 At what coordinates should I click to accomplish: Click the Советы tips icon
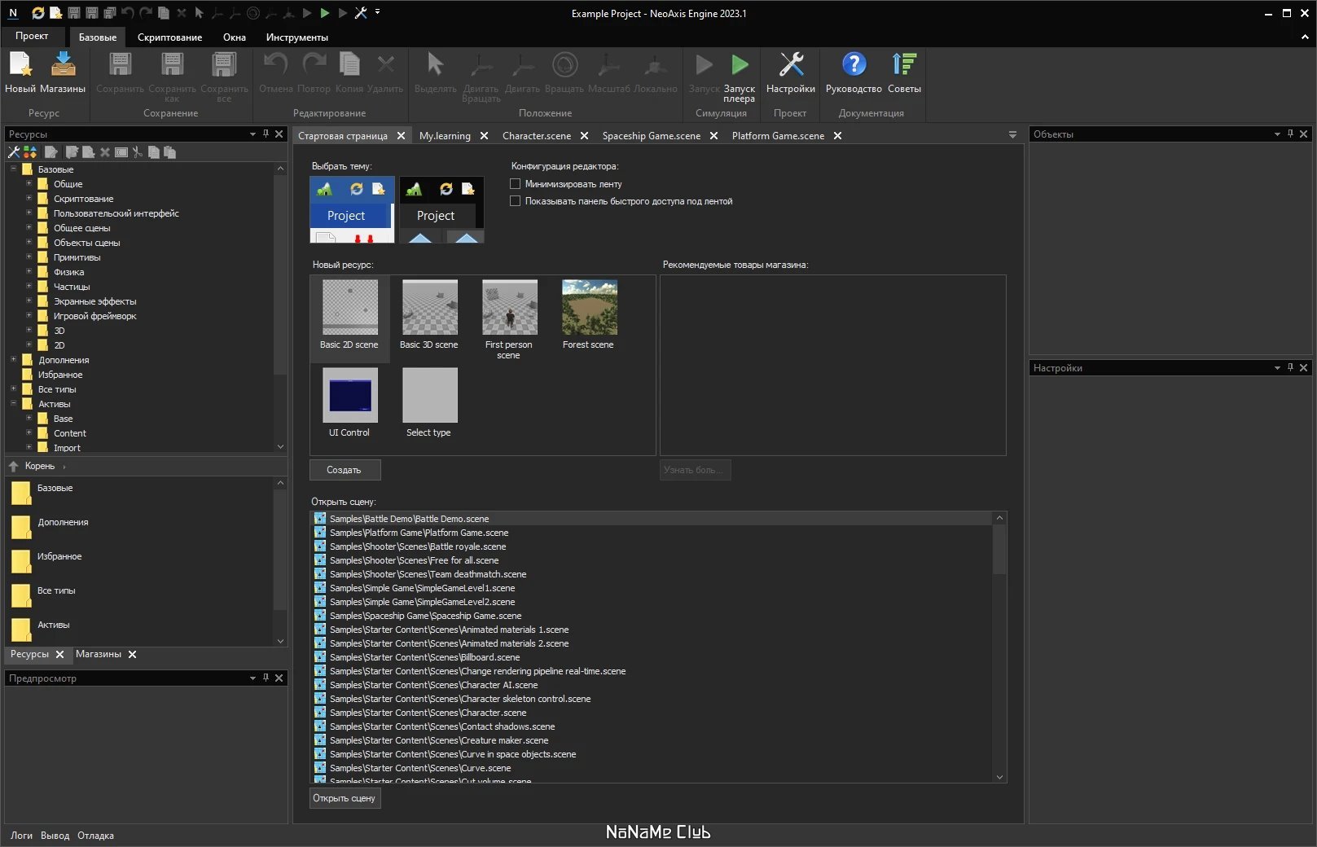click(904, 65)
